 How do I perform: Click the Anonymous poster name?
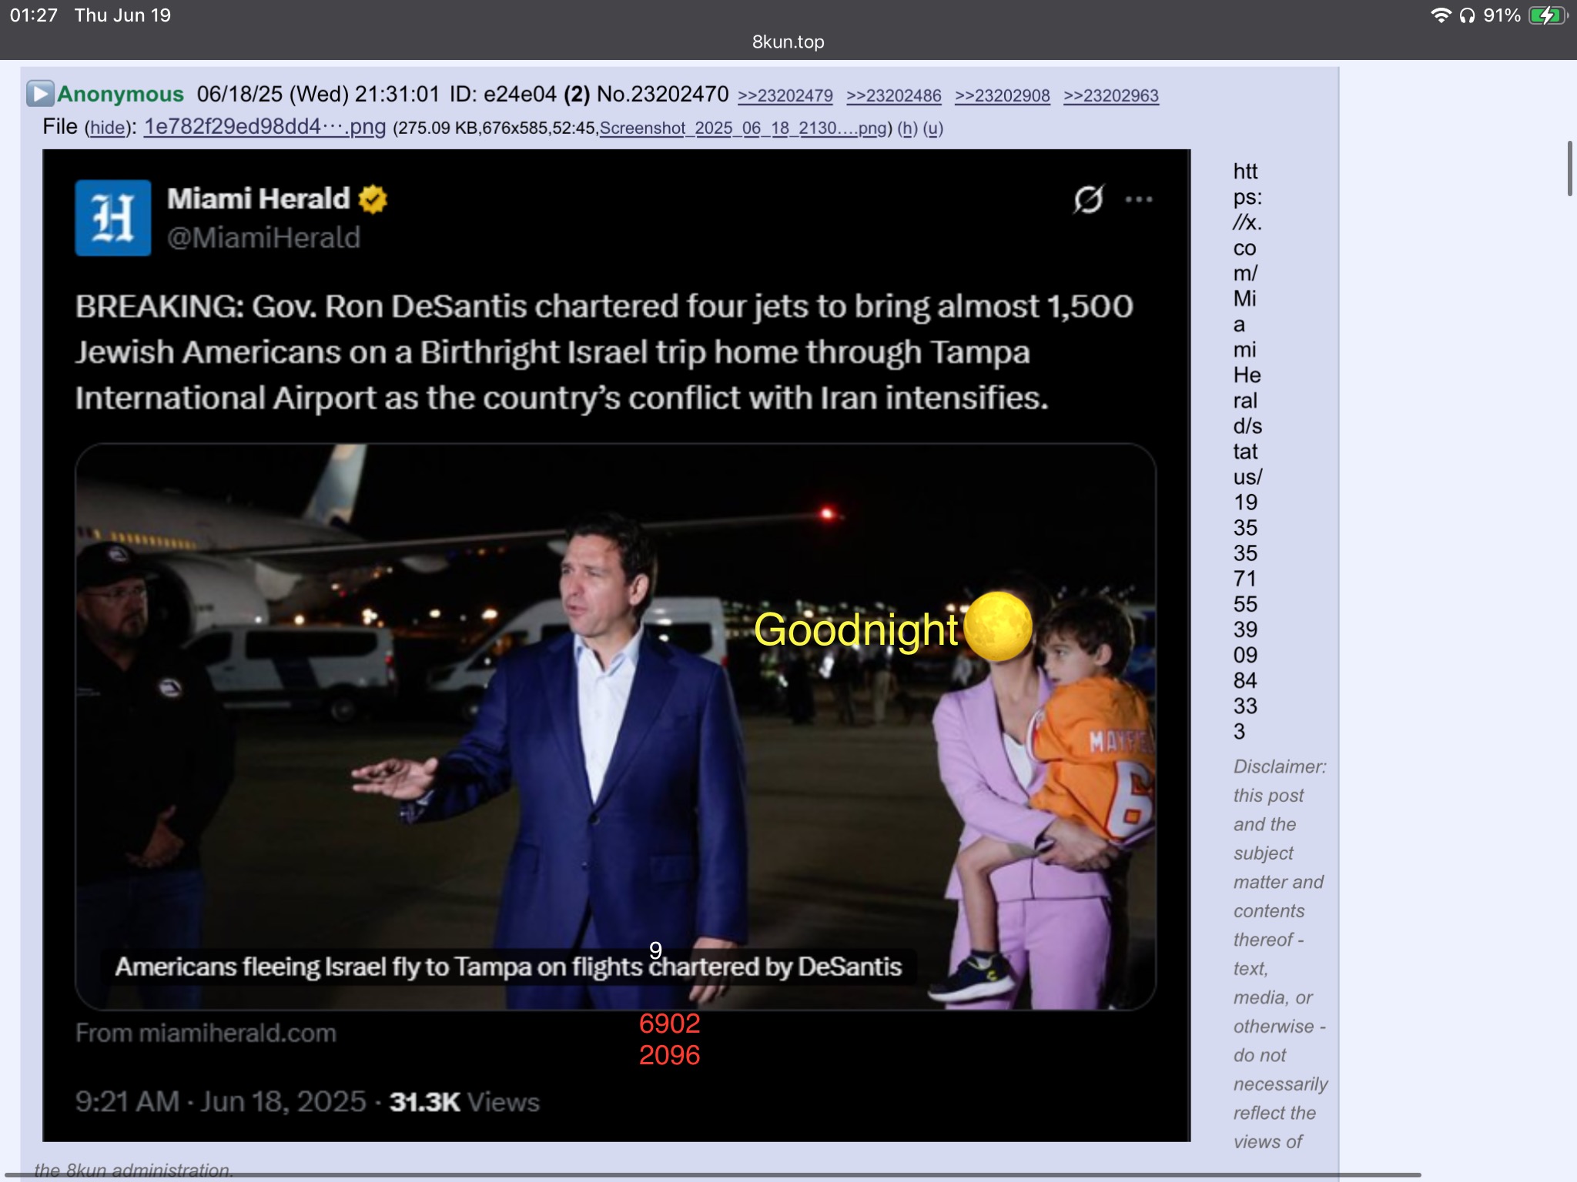point(121,94)
